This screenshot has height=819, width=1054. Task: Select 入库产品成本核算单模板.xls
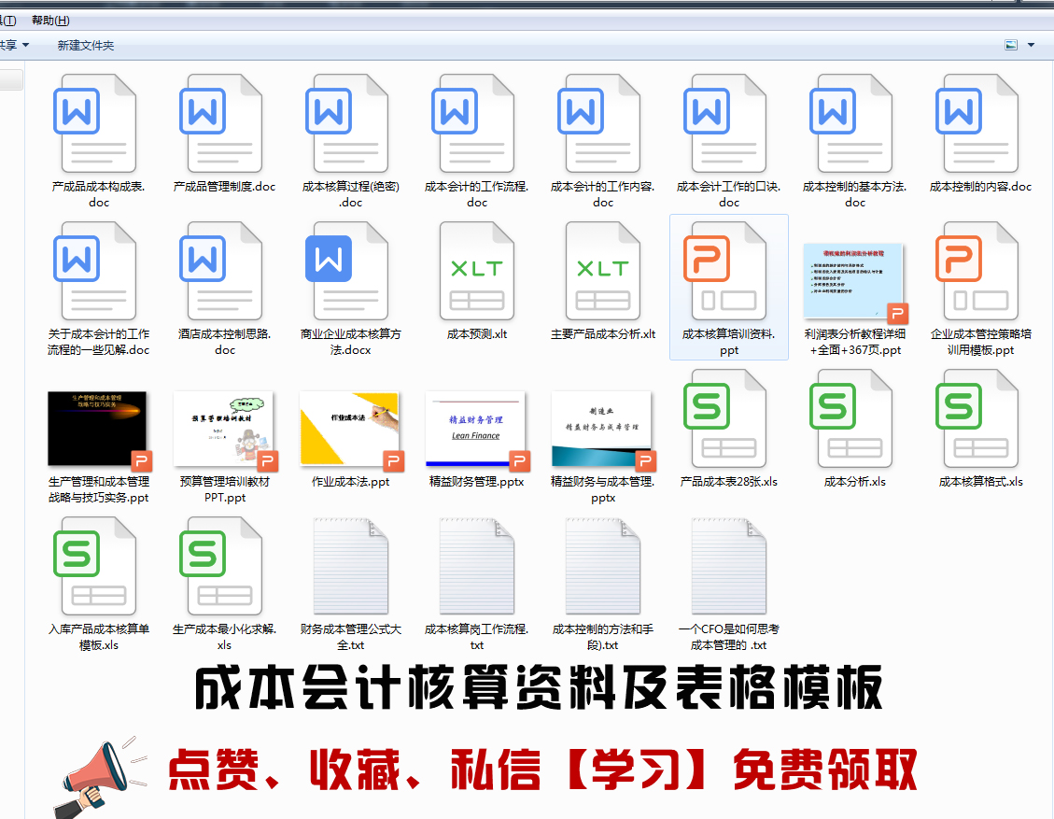pos(98,568)
